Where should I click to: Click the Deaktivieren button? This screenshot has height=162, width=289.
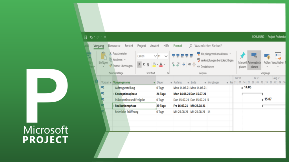click(x=206, y=67)
